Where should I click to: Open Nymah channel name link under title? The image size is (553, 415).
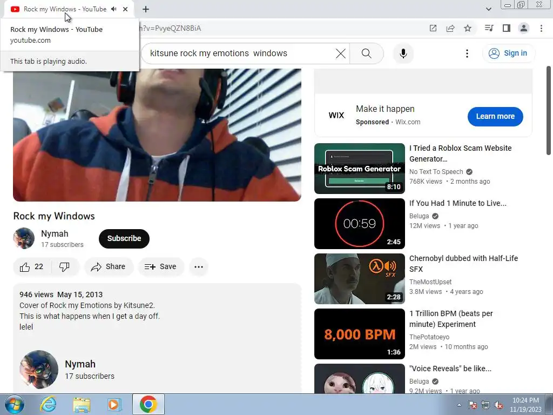pyautogui.click(x=55, y=233)
